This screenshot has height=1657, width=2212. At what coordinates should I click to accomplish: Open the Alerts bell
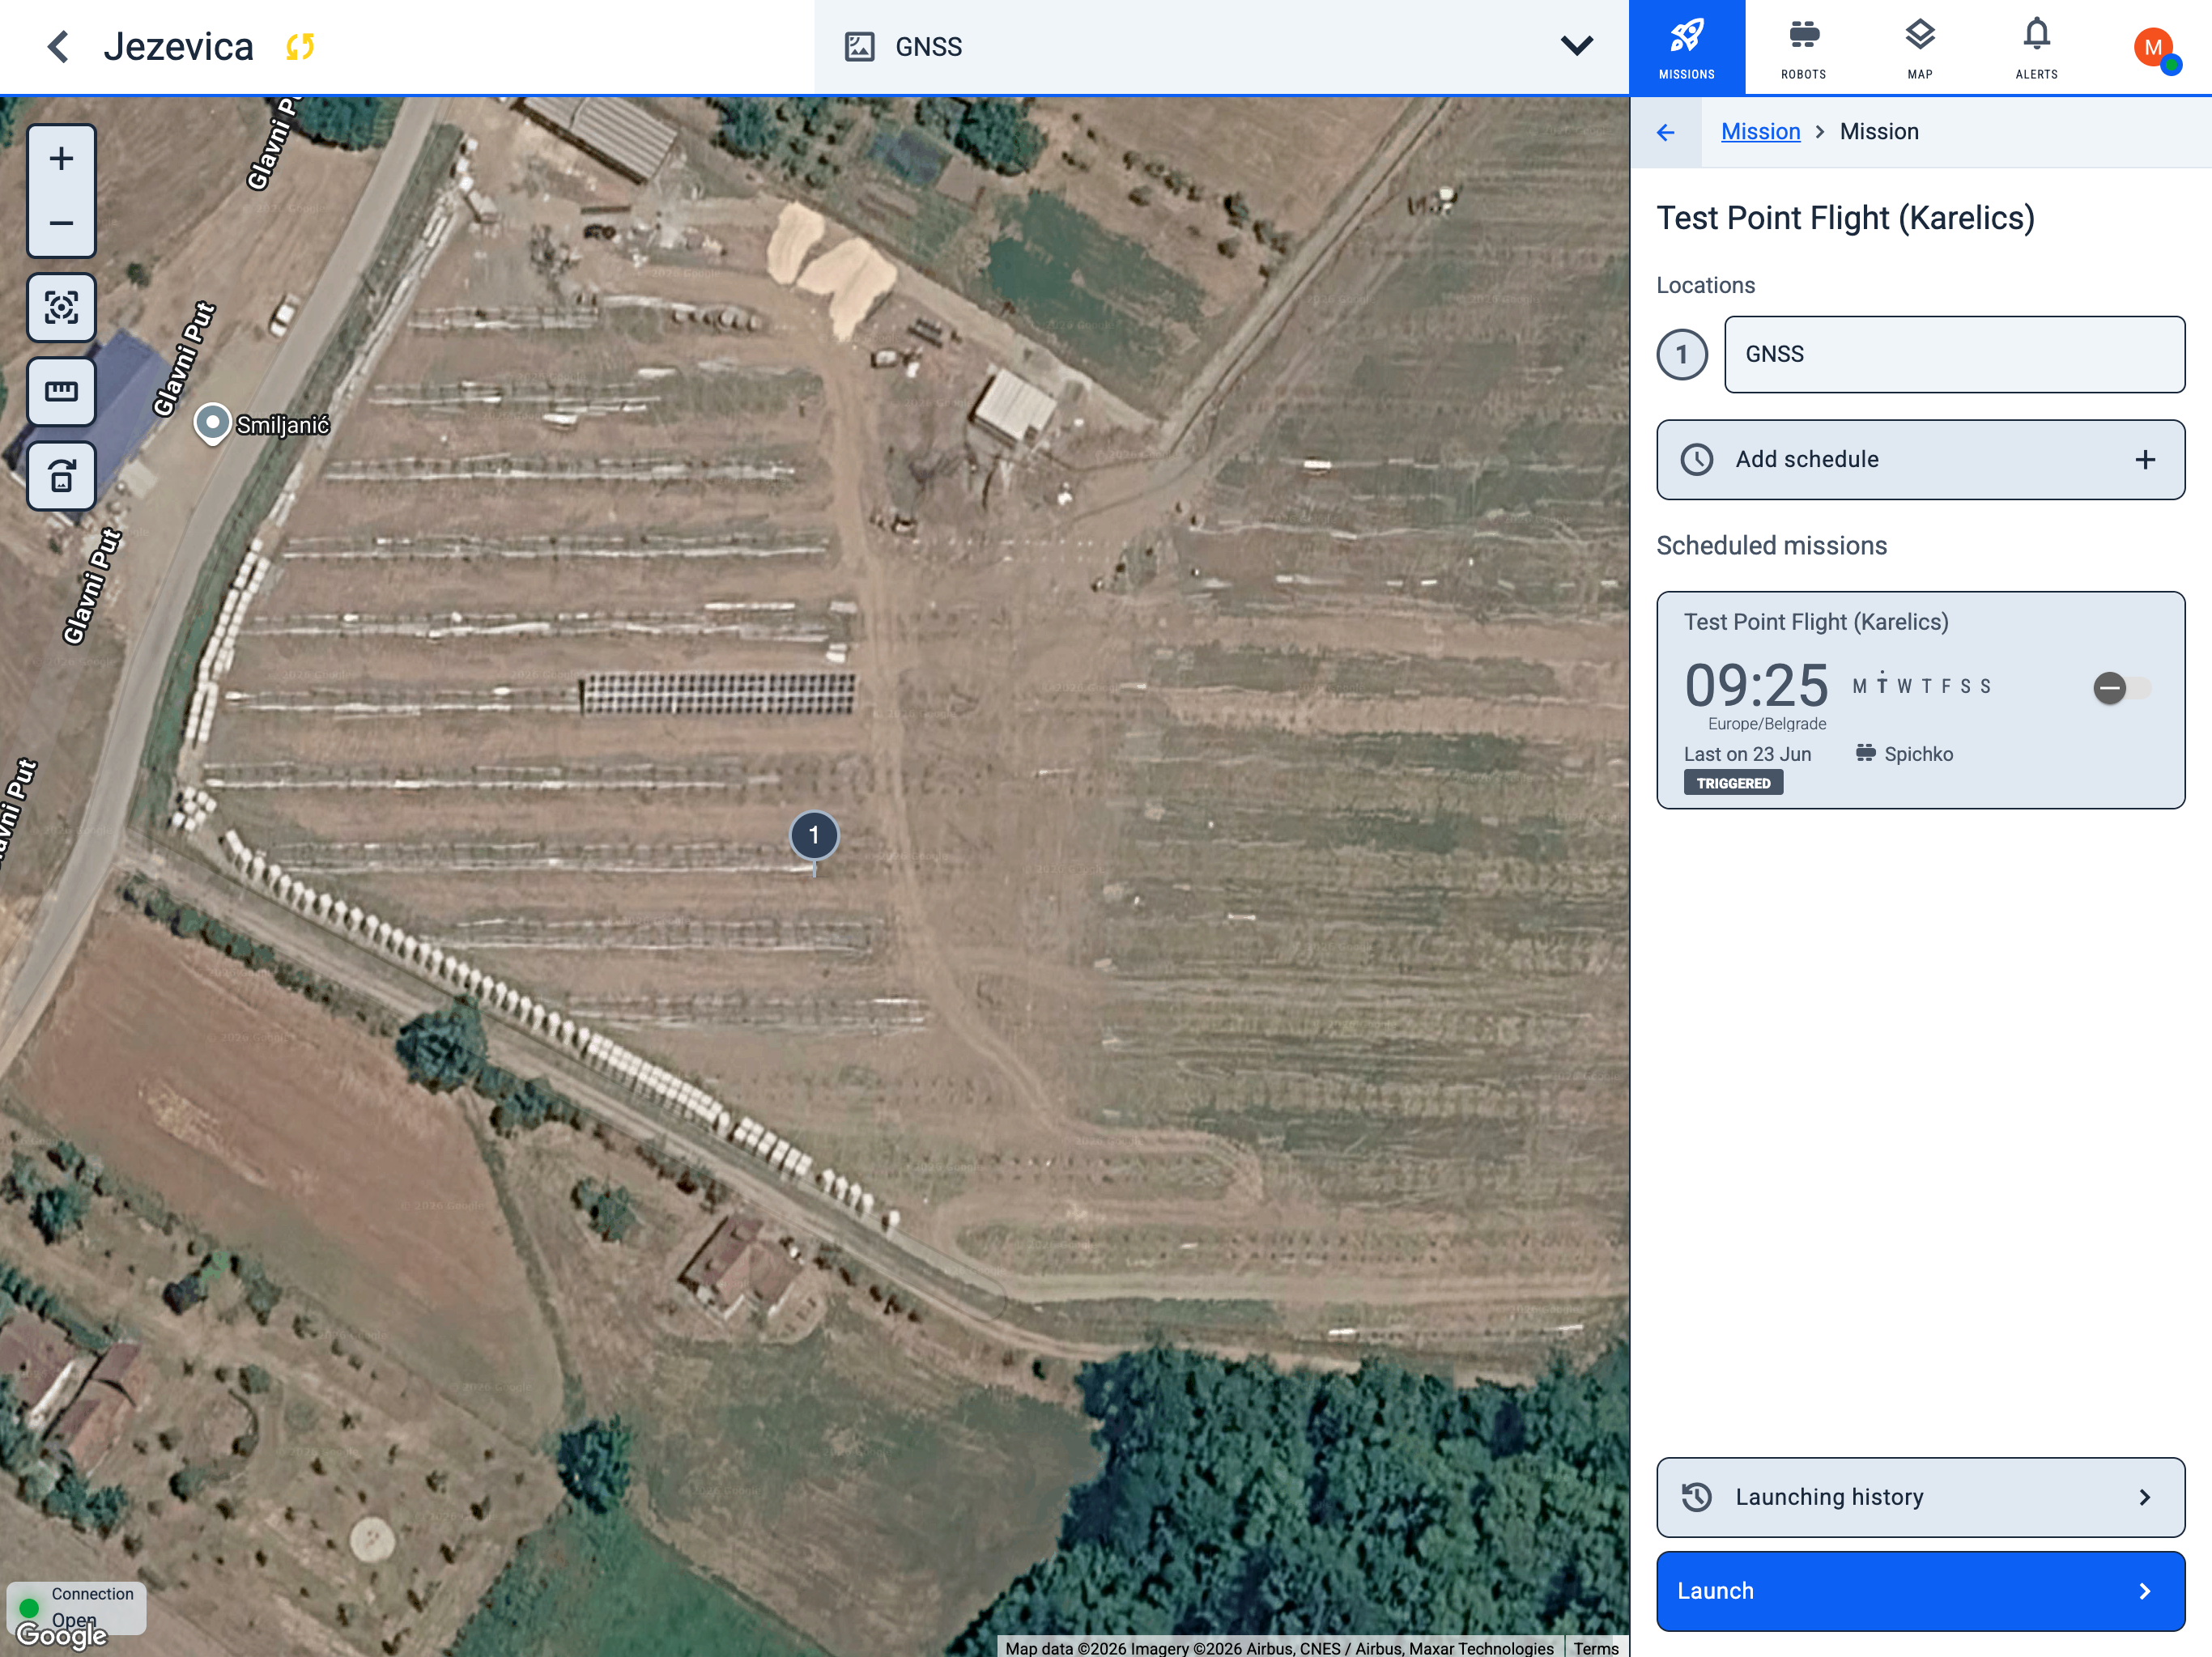[x=2036, y=47]
